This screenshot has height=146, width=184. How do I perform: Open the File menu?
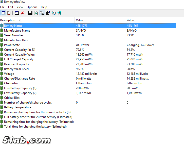coord(2,7)
